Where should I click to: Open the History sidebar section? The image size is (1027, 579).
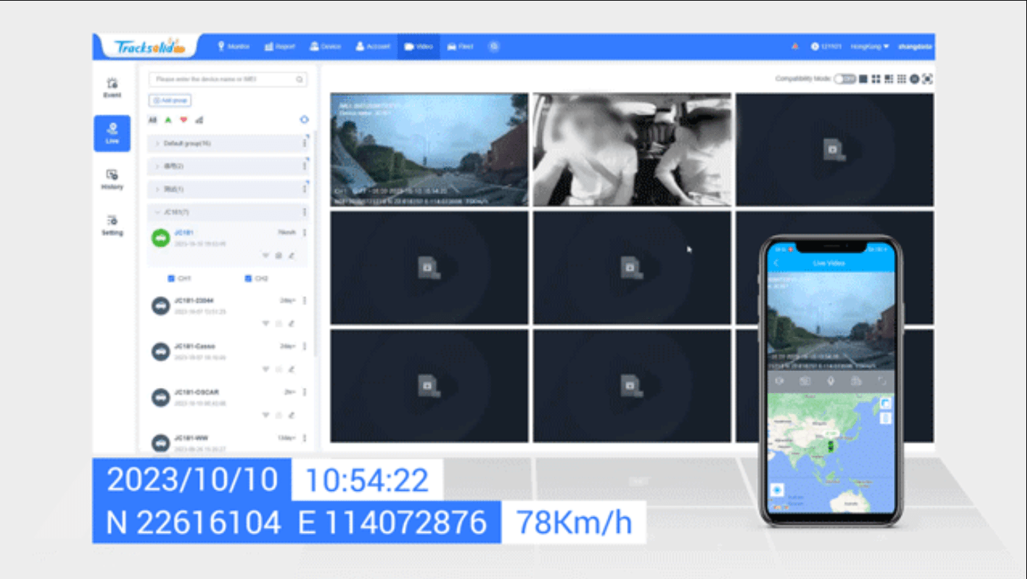coord(112,179)
